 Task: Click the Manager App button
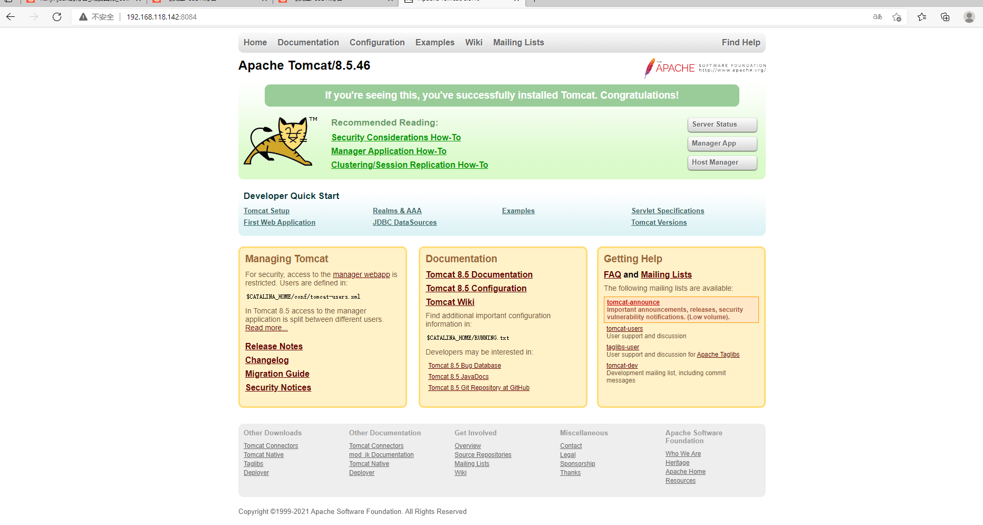(x=722, y=144)
